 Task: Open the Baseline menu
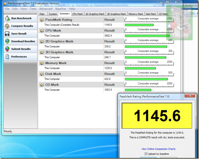tap(61, 9)
